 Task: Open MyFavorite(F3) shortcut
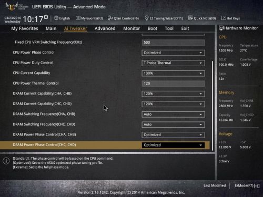point(92,18)
